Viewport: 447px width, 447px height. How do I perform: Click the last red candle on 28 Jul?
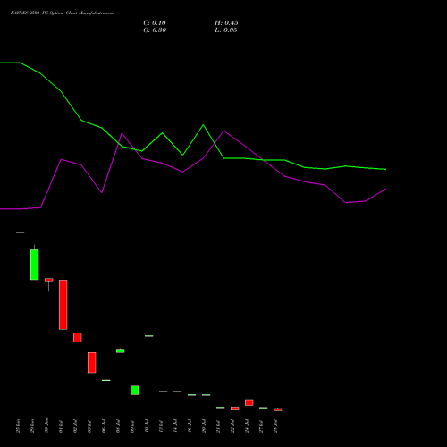278,409
